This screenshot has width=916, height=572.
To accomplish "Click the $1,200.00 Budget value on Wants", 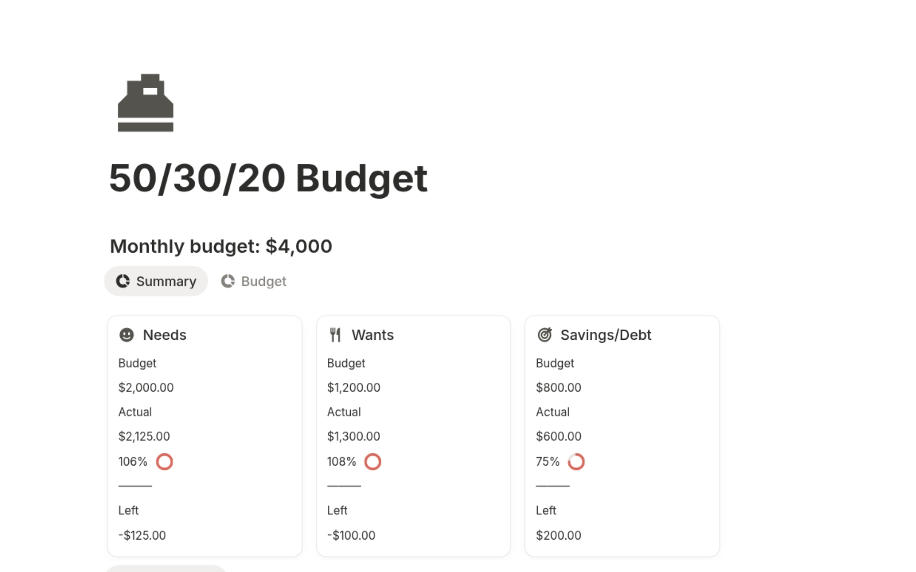I will pos(353,387).
